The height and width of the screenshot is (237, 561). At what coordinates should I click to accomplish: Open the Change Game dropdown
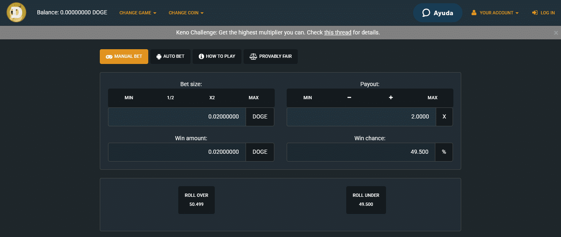[138, 13]
